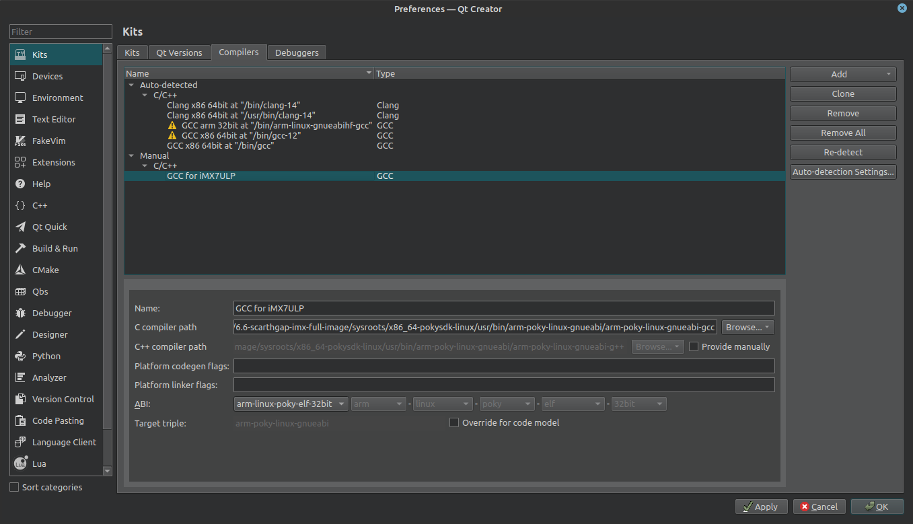This screenshot has width=913, height=524.
Task: Click the C compiler path field
Action: [476, 327]
